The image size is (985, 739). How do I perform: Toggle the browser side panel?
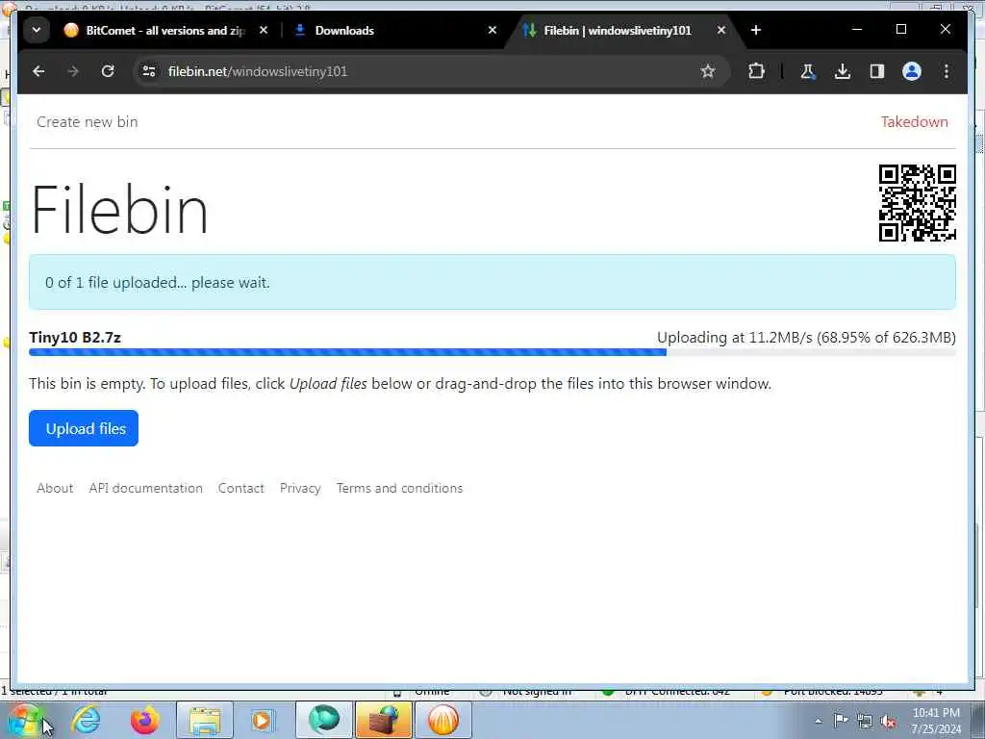tap(877, 71)
